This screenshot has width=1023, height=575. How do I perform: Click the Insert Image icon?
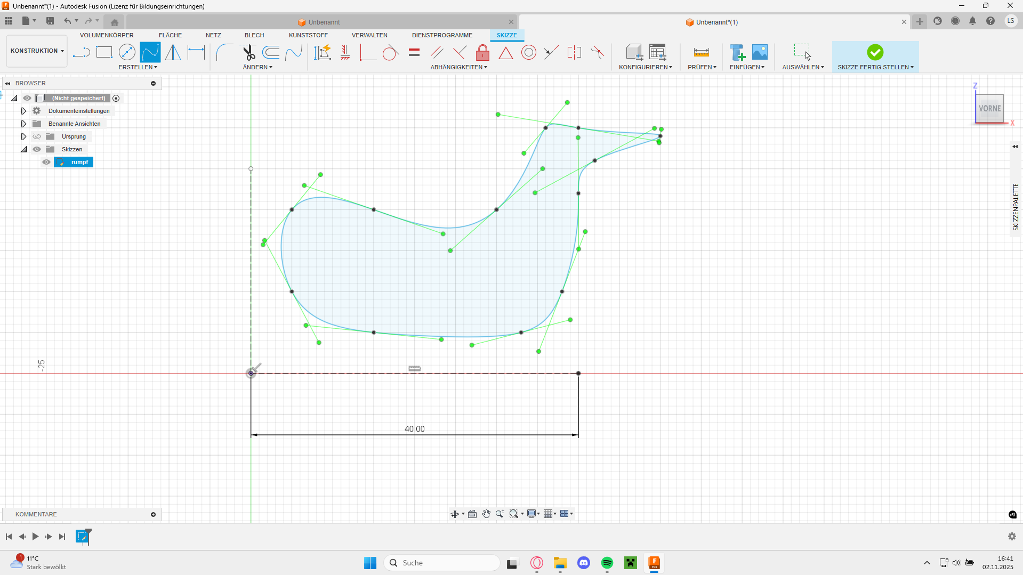tap(760, 52)
